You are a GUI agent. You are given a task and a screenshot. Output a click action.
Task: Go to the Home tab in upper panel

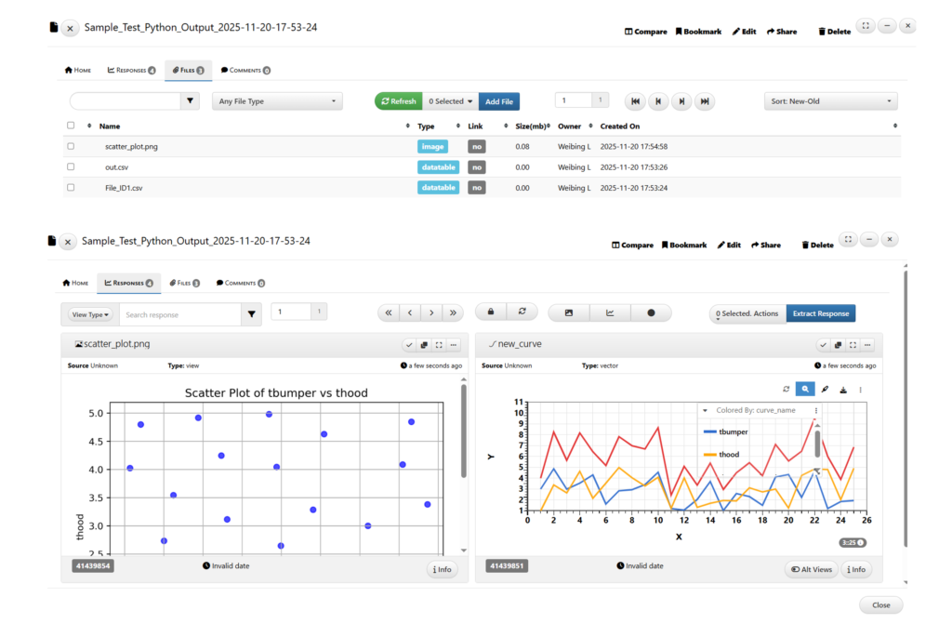coord(78,70)
